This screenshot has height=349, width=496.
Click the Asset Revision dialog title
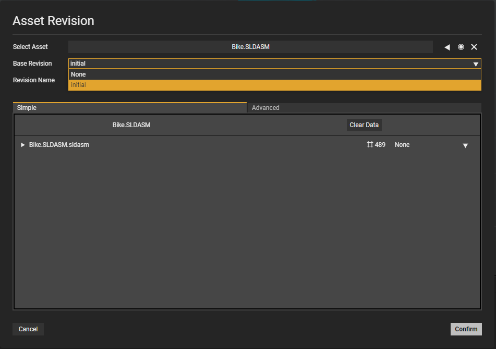[53, 21]
